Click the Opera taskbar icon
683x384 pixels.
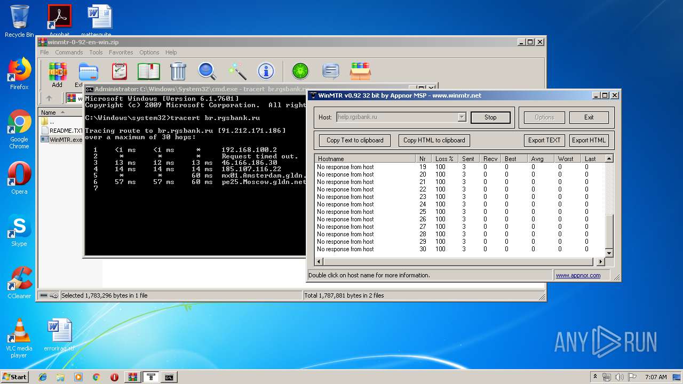click(114, 377)
